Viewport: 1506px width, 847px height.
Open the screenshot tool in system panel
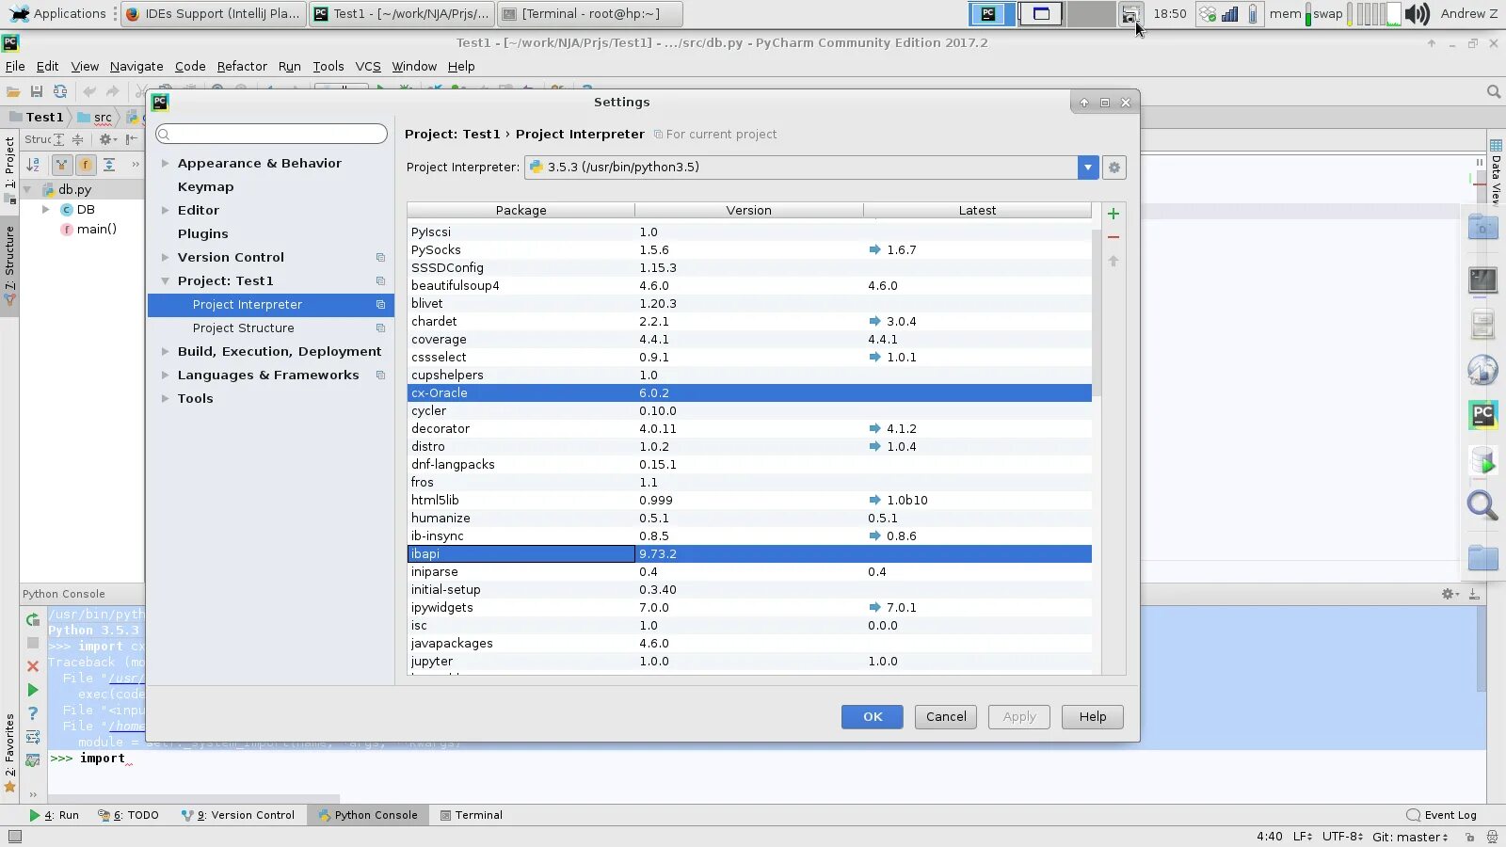(x=1130, y=13)
